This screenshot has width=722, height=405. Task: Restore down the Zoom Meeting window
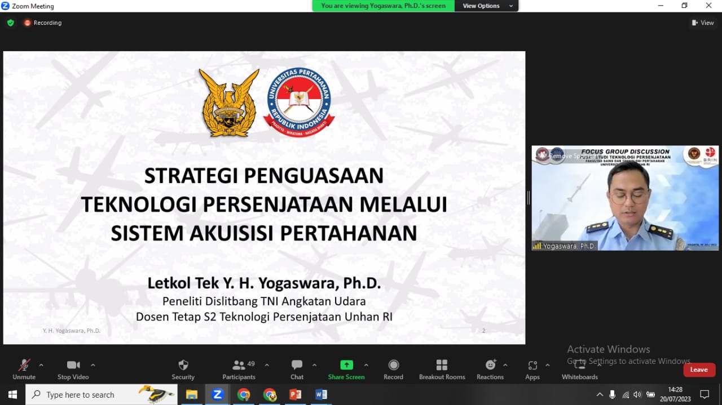[685, 6]
